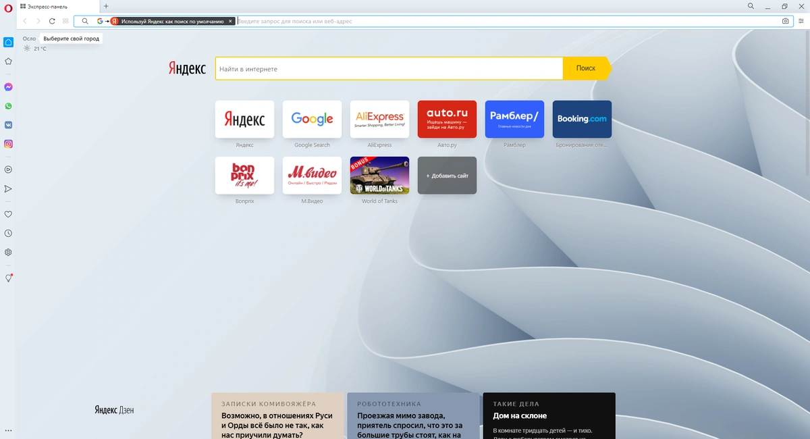Click the forward navigation arrow
The image size is (810, 439).
click(38, 21)
